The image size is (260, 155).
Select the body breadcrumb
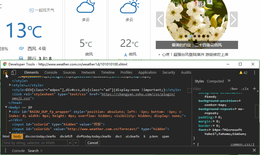(x=17, y=136)
